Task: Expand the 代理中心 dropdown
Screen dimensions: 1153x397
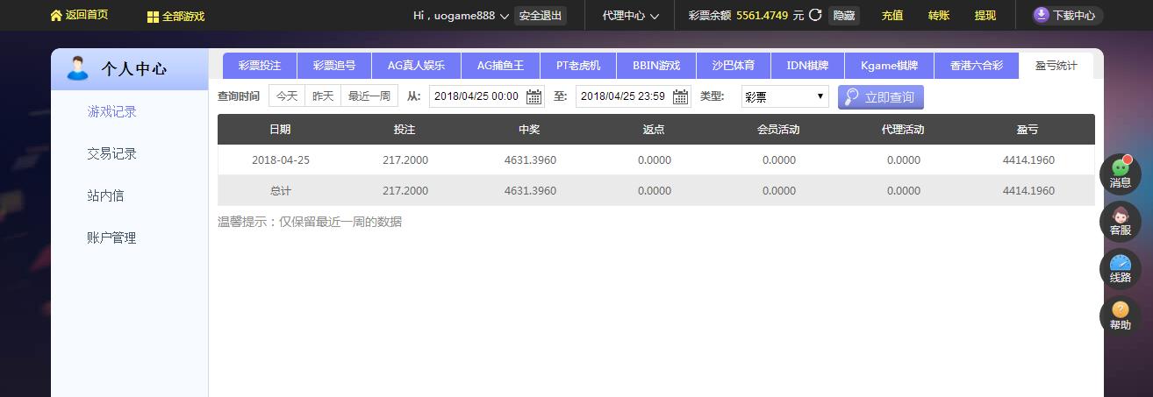Action: [654, 16]
